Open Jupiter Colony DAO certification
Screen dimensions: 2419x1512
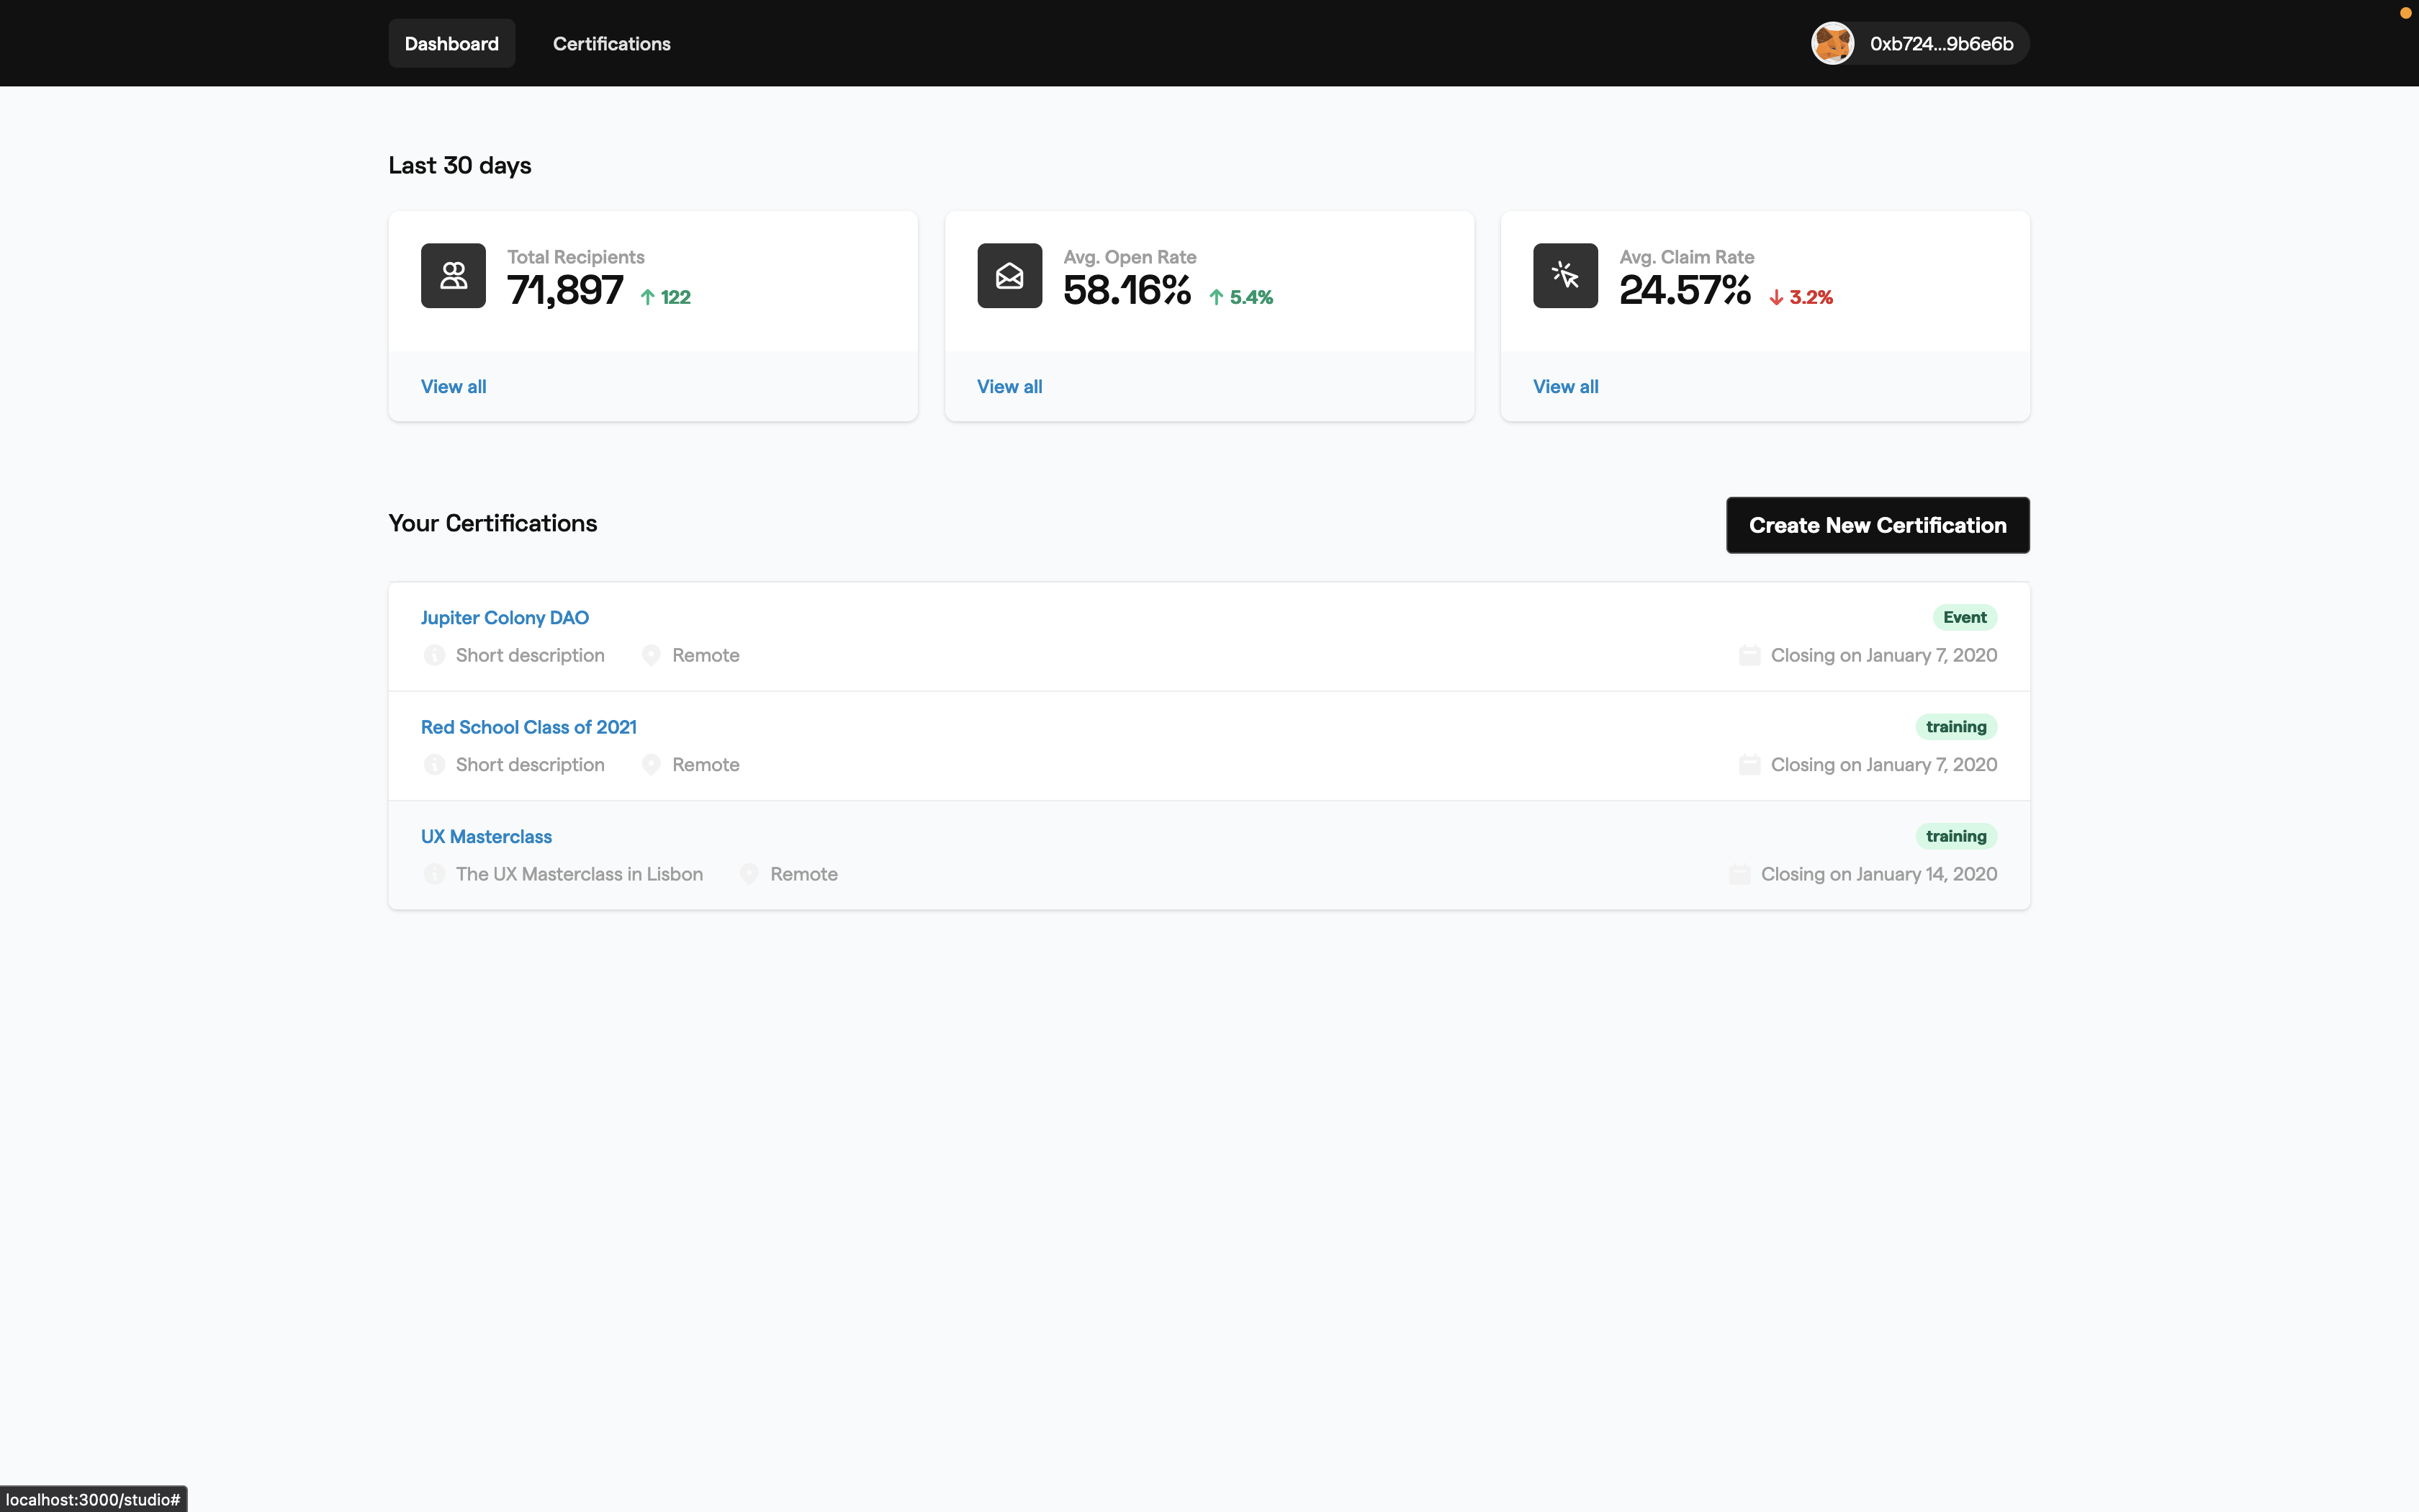[505, 617]
